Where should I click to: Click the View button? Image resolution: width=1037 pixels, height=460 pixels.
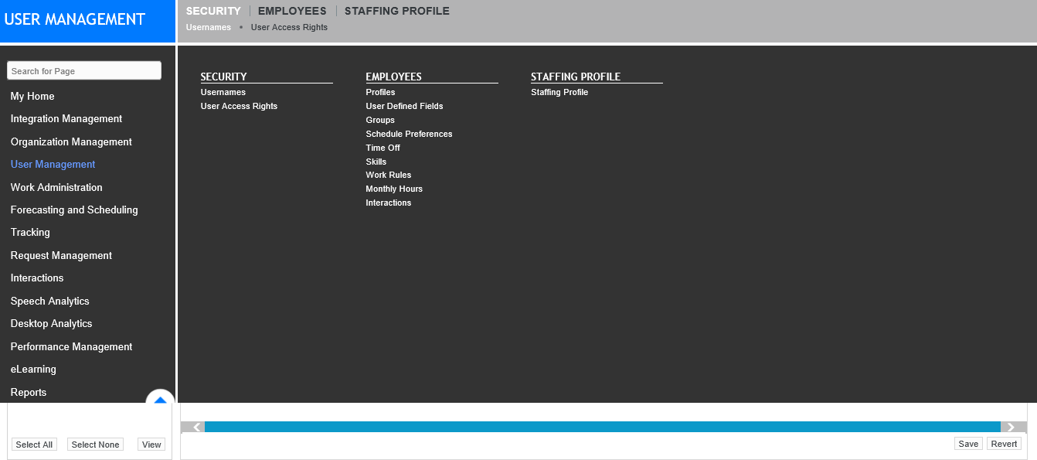(151, 445)
